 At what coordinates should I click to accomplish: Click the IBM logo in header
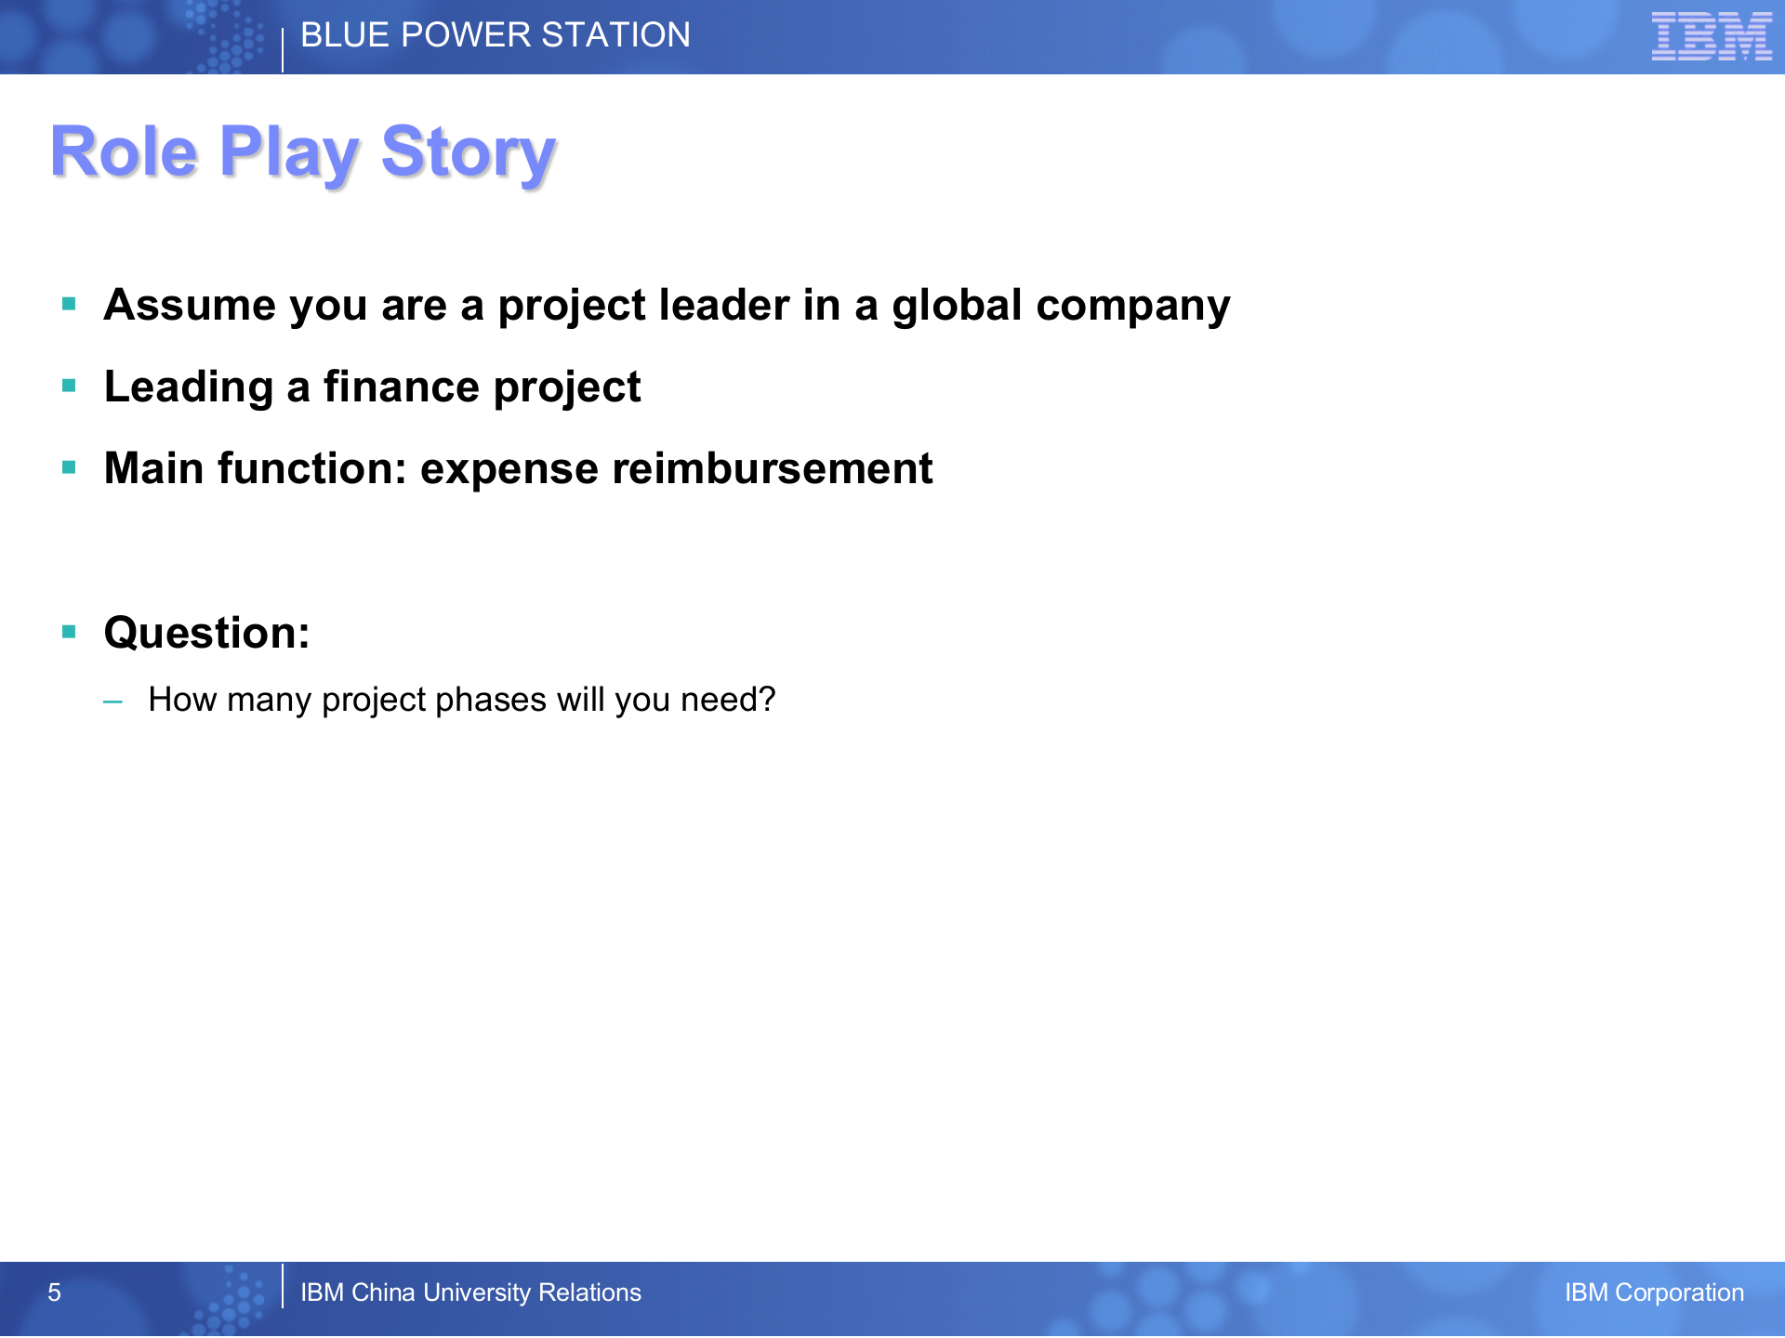[x=1711, y=37]
